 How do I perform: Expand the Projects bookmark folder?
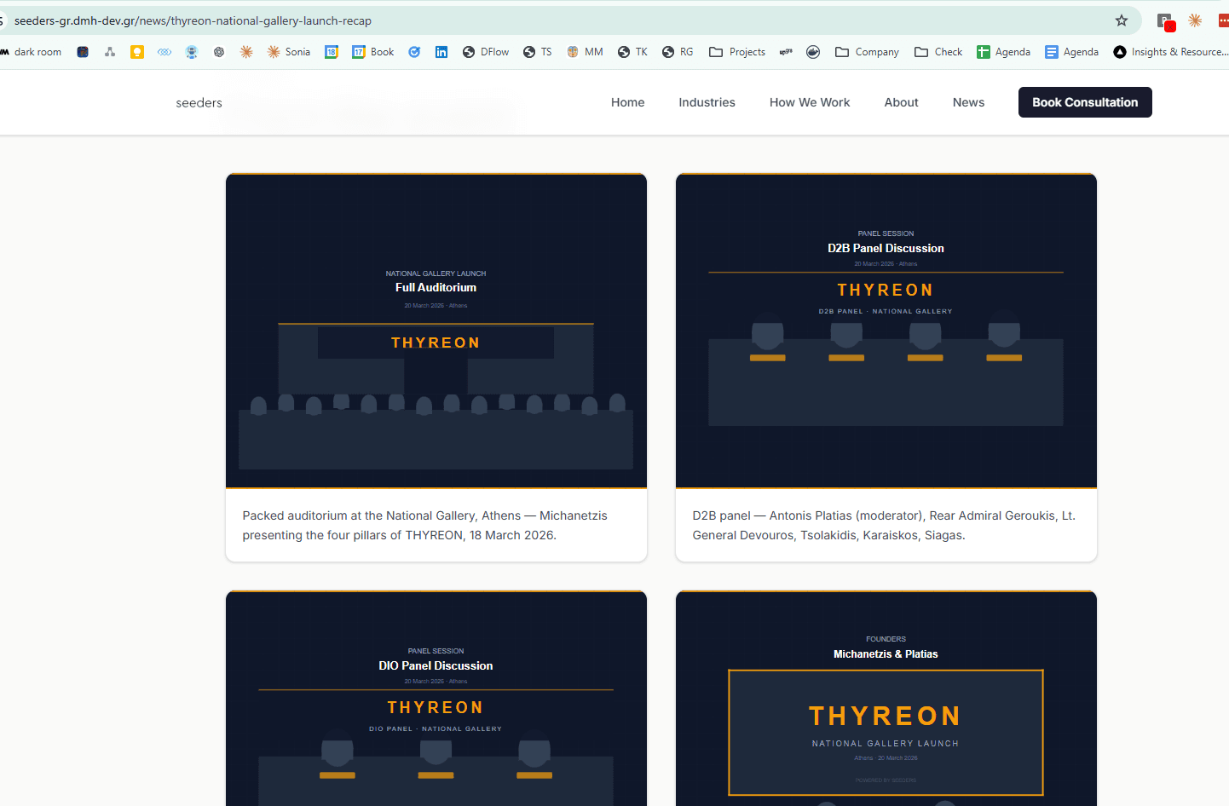(737, 52)
